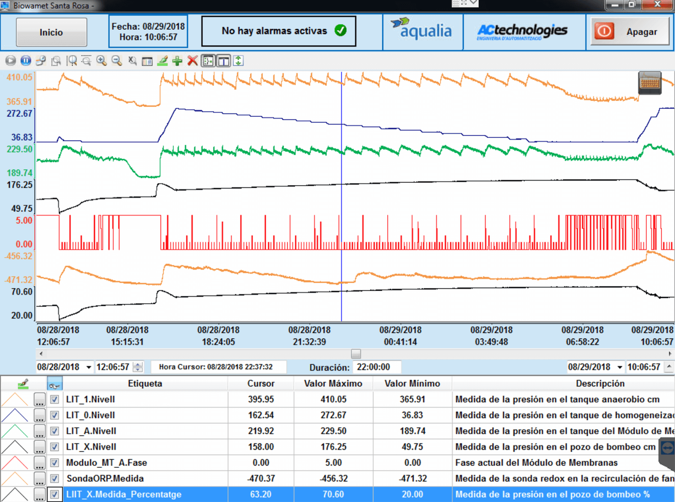This screenshot has width=675, height=502.
Task: Click the LIT_A.Nivell green pen color swatch
Action: click(15, 431)
